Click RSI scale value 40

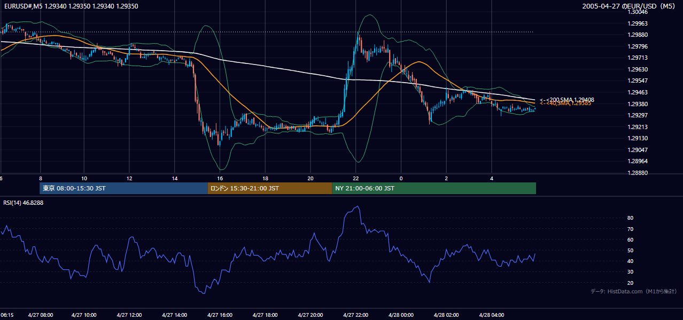coord(630,261)
